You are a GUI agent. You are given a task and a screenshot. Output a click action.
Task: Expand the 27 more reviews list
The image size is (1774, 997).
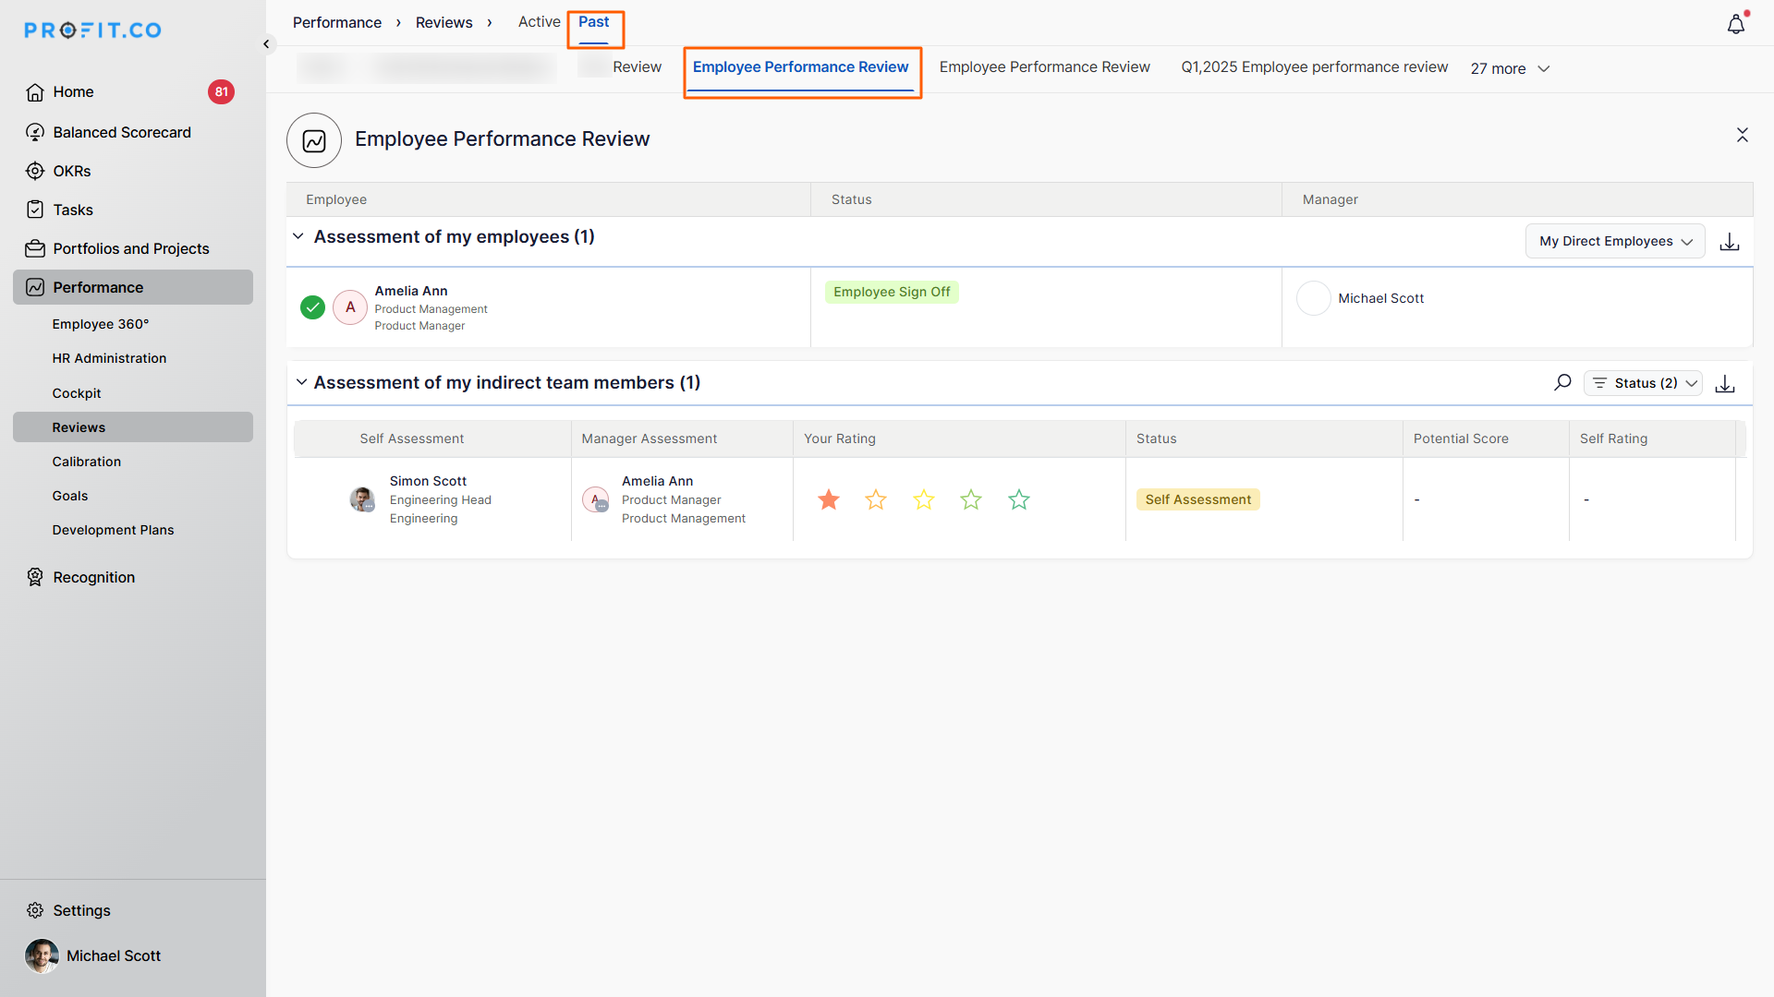(1510, 68)
